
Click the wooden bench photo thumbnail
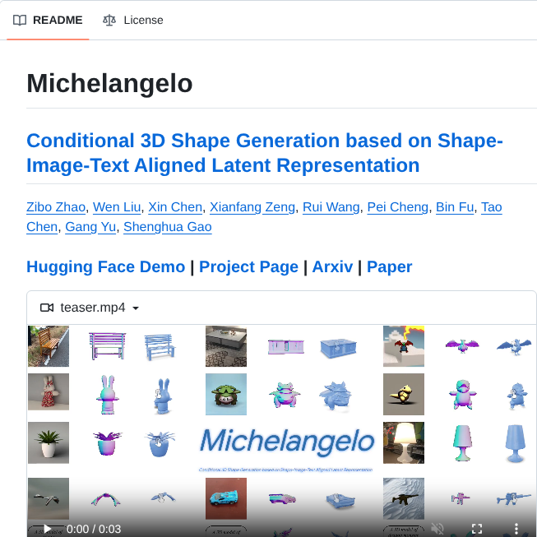pyautogui.click(x=49, y=346)
